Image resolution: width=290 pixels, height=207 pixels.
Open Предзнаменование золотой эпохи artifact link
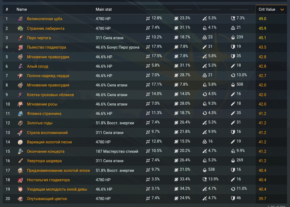[58, 170]
